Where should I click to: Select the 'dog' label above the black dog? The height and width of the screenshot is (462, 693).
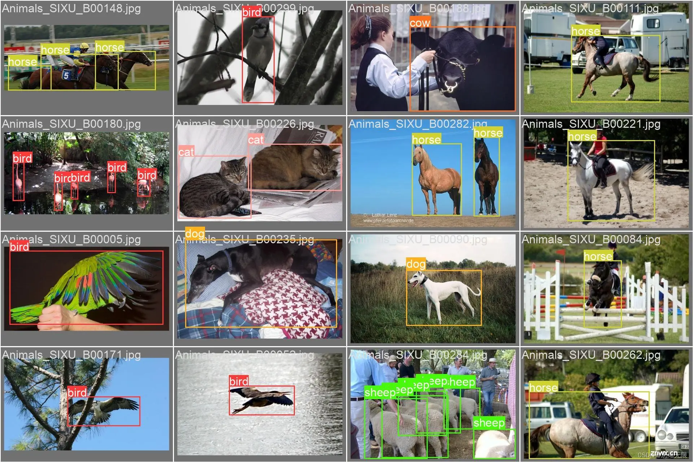tap(195, 233)
